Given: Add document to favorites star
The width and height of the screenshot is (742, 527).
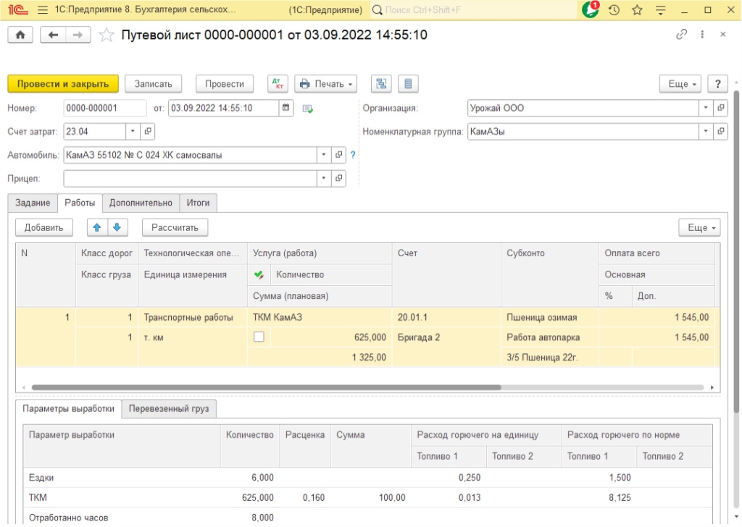Looking at the screenshot, I should click(107, 35).
